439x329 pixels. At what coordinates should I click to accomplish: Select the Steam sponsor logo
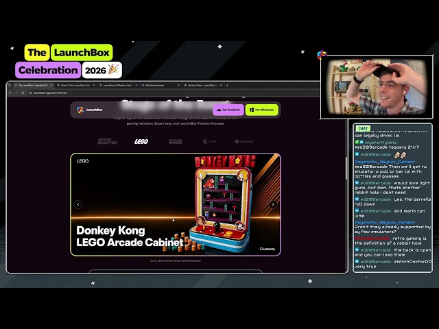click(x=210, y=141)
